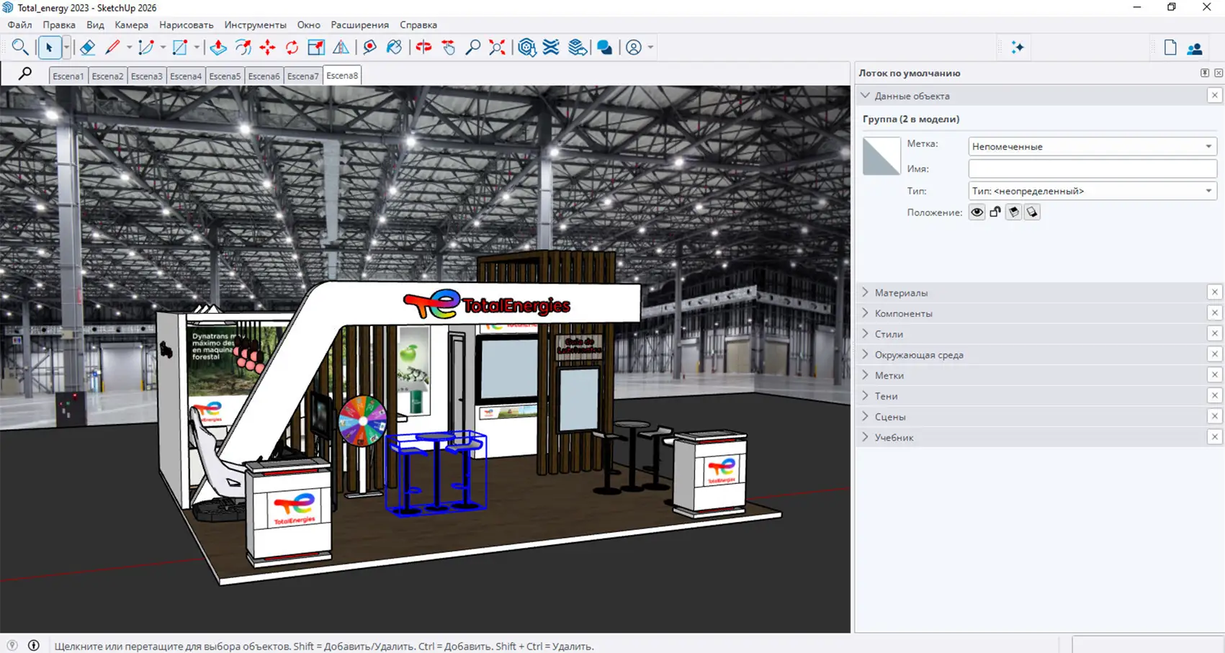Expand the Сцены panel
The height and width of the screenshot is (653, 1225).
point(866,416)
